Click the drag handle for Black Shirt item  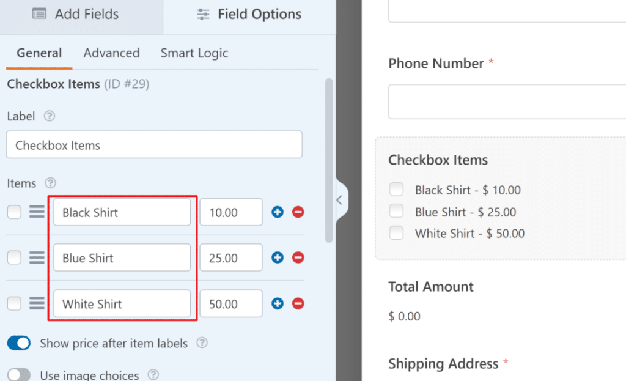pos(37,212)
